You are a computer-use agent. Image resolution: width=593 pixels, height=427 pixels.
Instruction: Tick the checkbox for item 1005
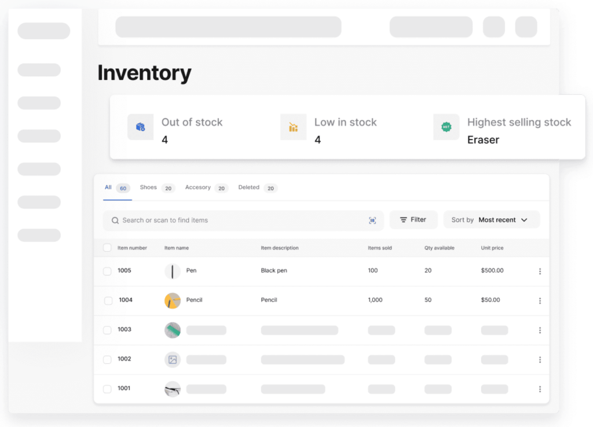point(107,271)
